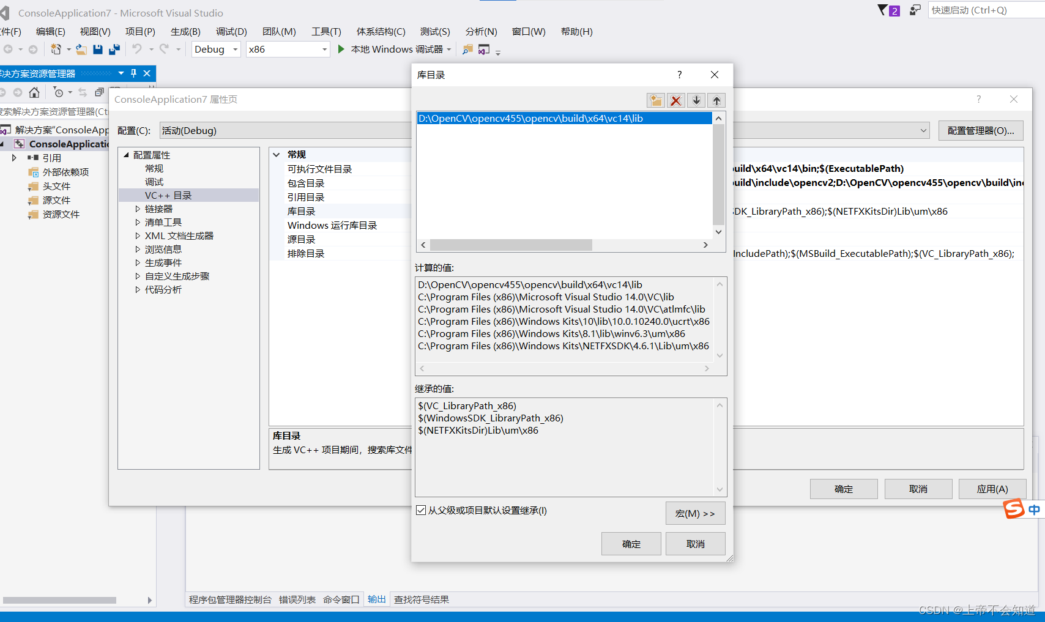Open the 视图(V) menu
This screenshot has height=622, width=1045.
click(95, 31)
